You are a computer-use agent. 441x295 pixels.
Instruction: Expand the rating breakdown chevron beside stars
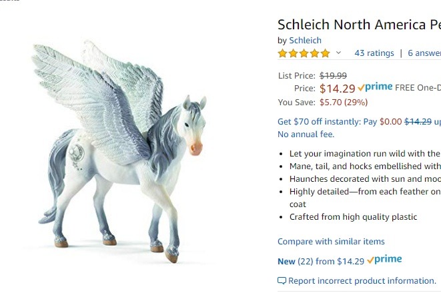(338, 53)
